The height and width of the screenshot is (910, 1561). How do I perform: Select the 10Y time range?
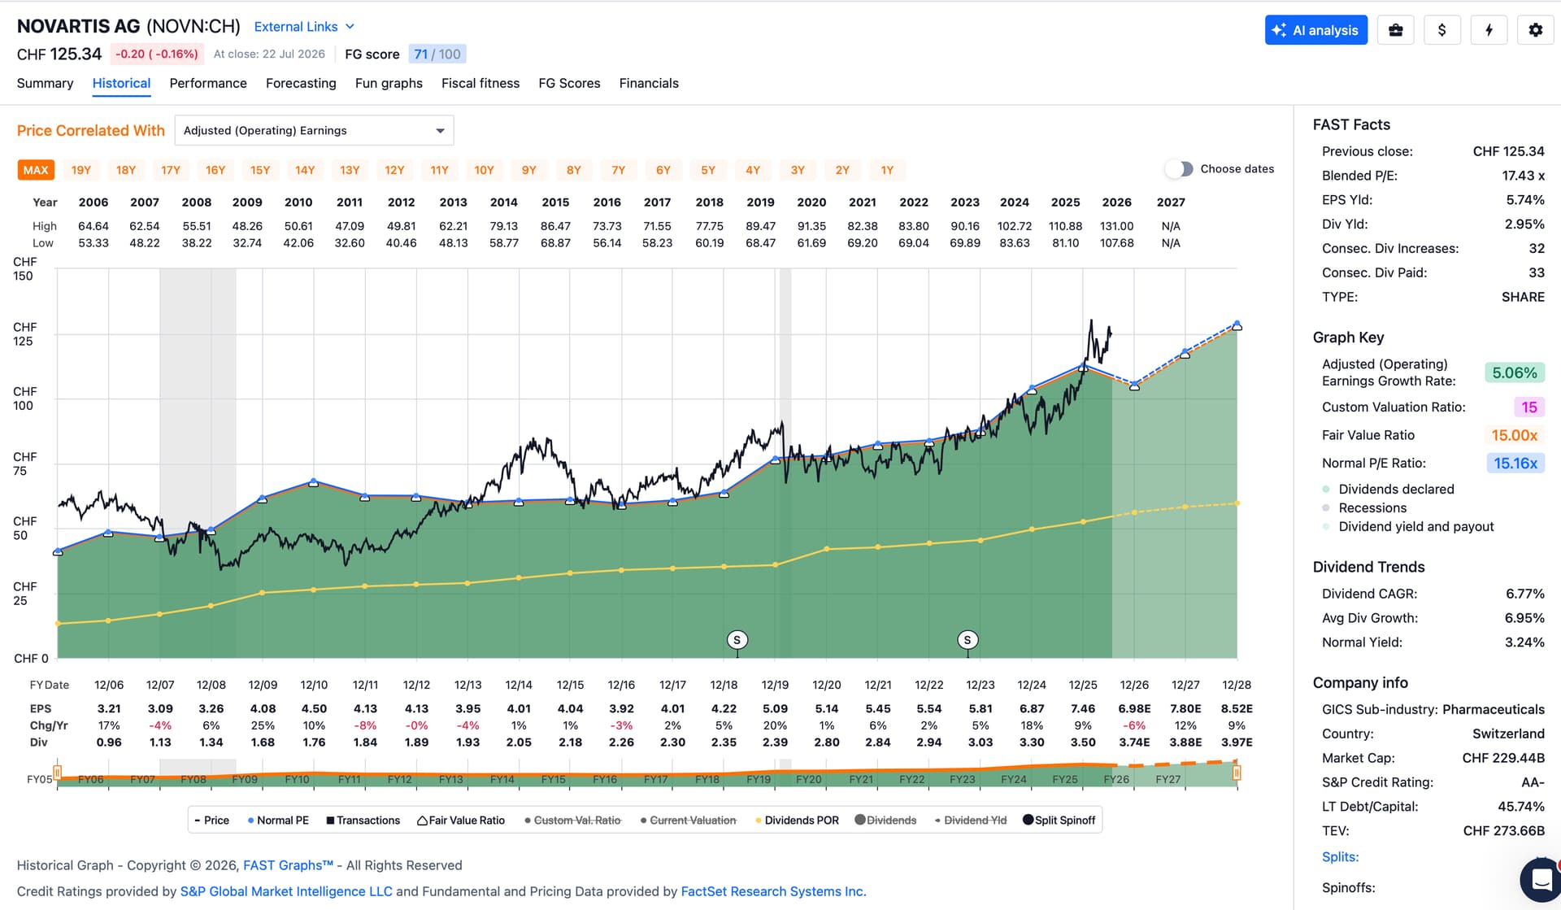click(x=484, y=170)
